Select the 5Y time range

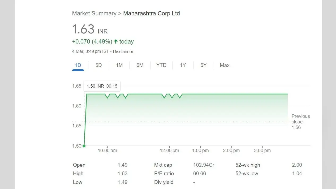pyautogui.click(x=204, y=65)
